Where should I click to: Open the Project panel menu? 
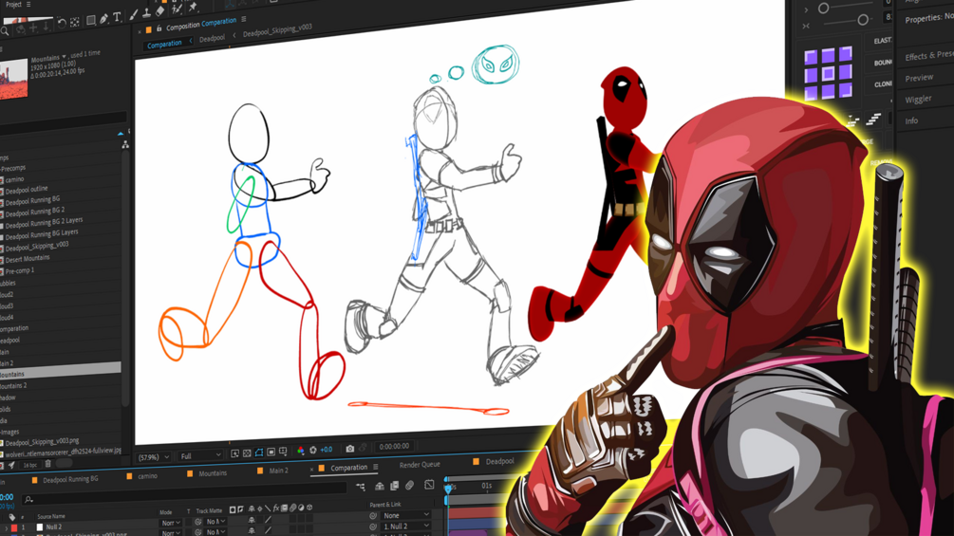[28, 4]
